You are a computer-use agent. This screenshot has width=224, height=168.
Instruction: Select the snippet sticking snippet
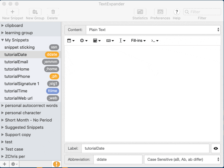click(30, 47)
